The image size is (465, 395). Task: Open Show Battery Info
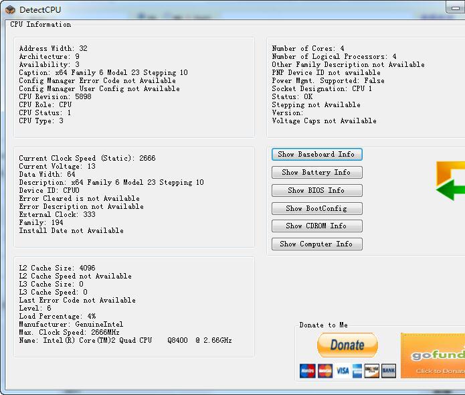pyautogui.click(x=316, y=172)
